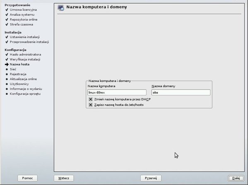Focus the Nazwa komputera text field
This screenshot has height=185, width=248.
pyautogui.click(x=117, y=92)
